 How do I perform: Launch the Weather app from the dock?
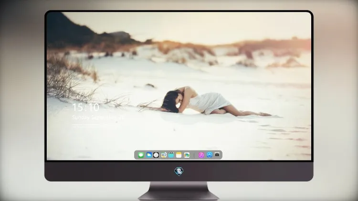(x=148, y=155)
